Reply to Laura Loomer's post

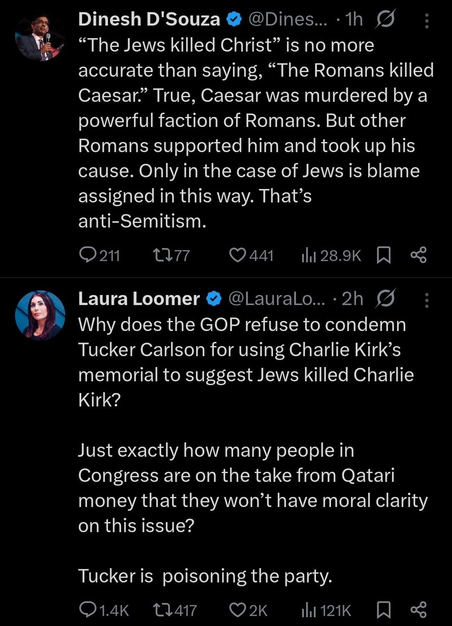click(x=86, y=610)
